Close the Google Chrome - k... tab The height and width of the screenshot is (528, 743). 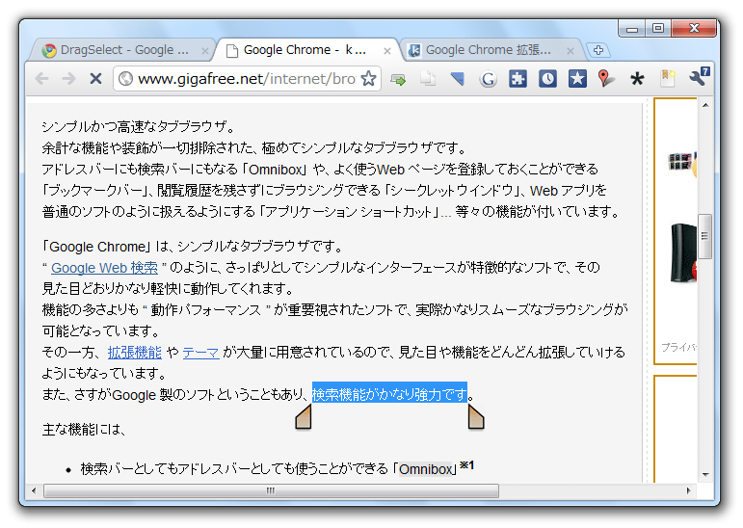tap(387, 51)
